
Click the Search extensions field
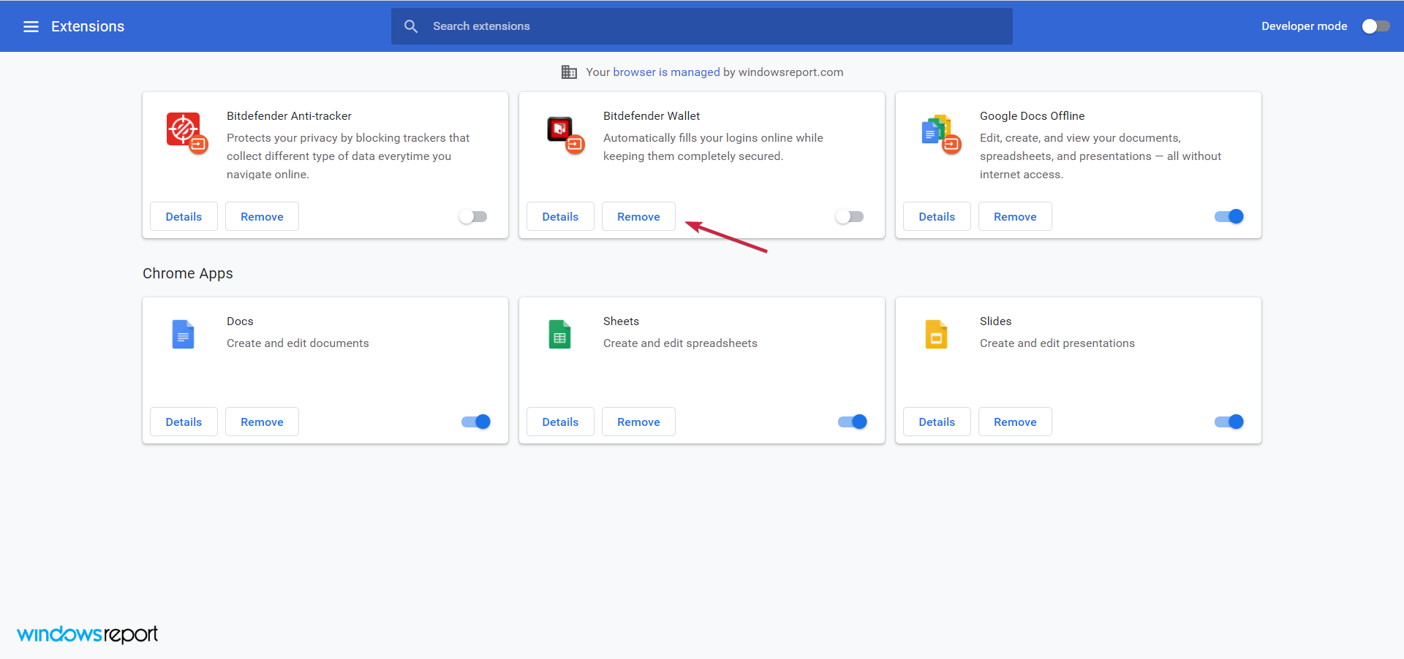click(702, 26)
